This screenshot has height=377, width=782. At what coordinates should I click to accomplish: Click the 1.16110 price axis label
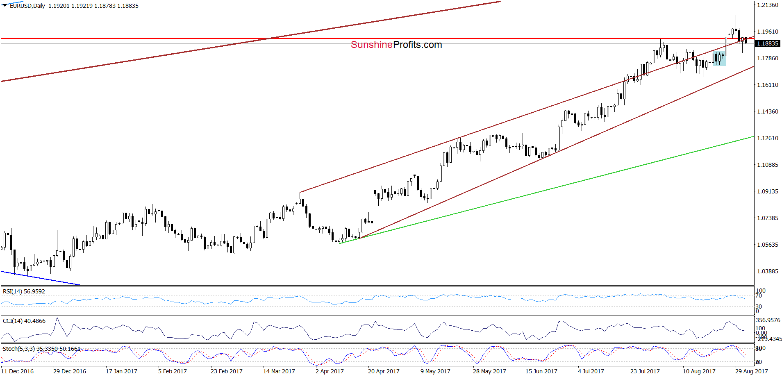[767, 85]
